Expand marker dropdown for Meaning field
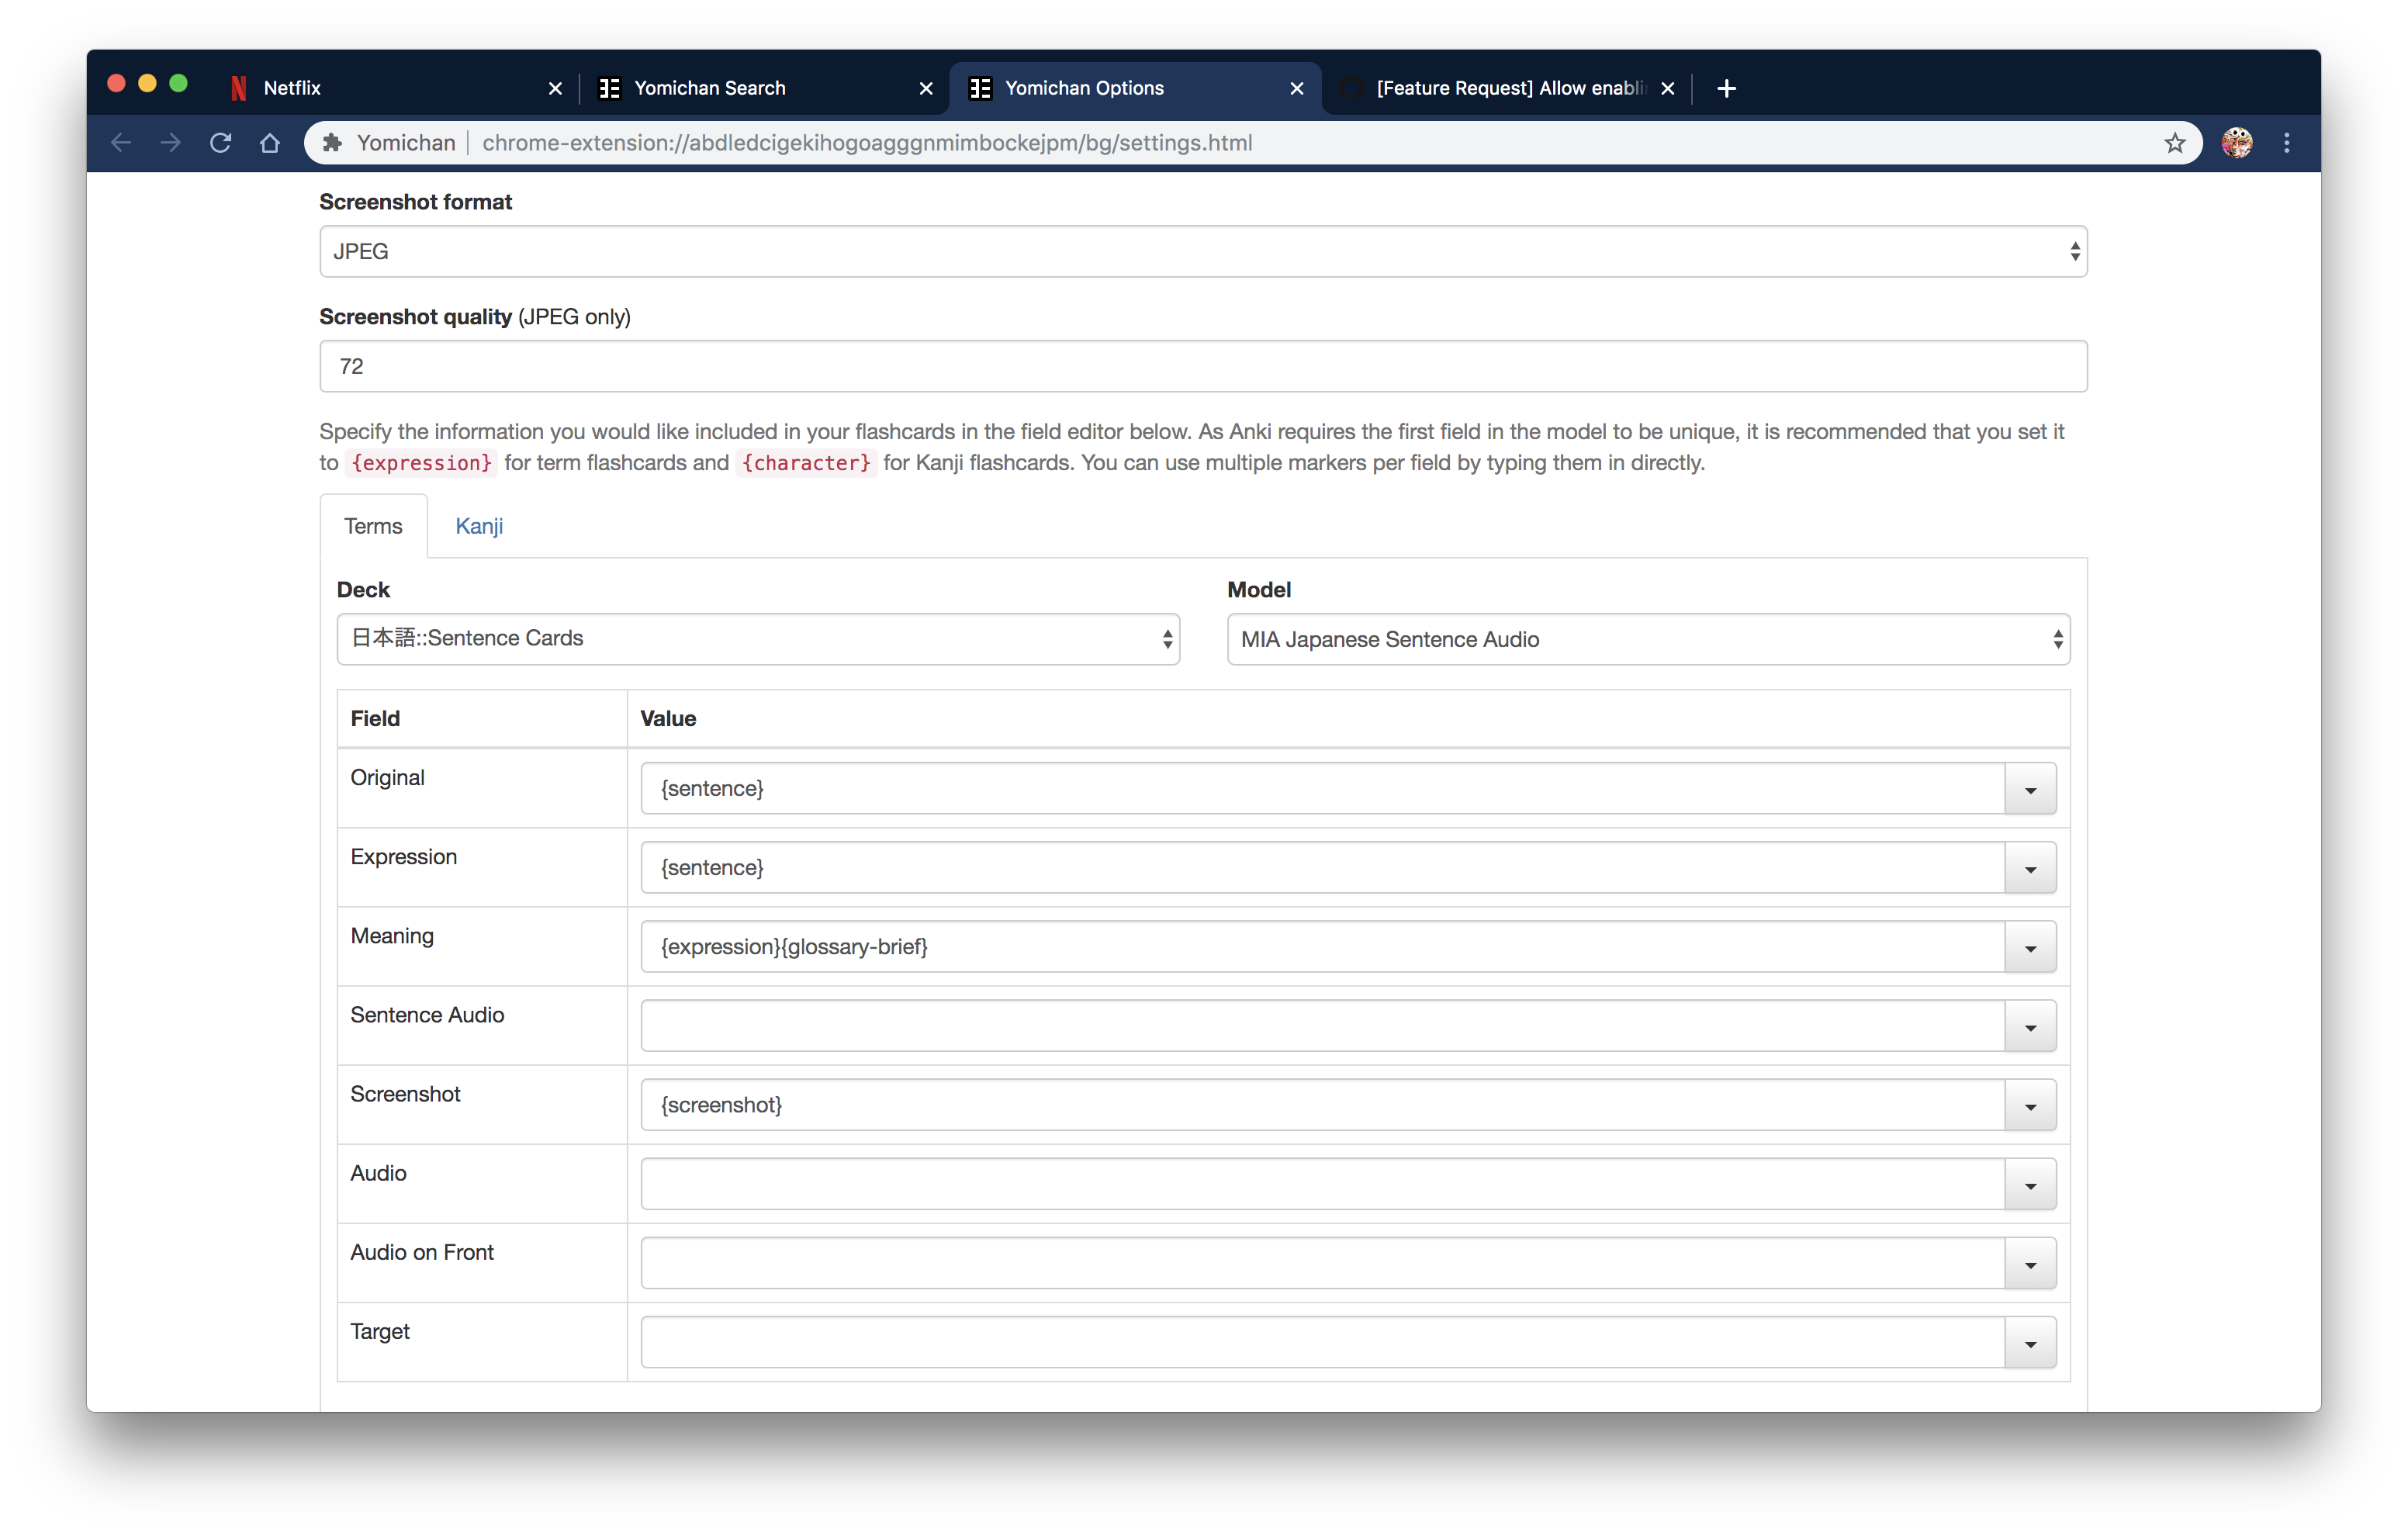Screen dimensions: 2408x1536 point(2030,947)
